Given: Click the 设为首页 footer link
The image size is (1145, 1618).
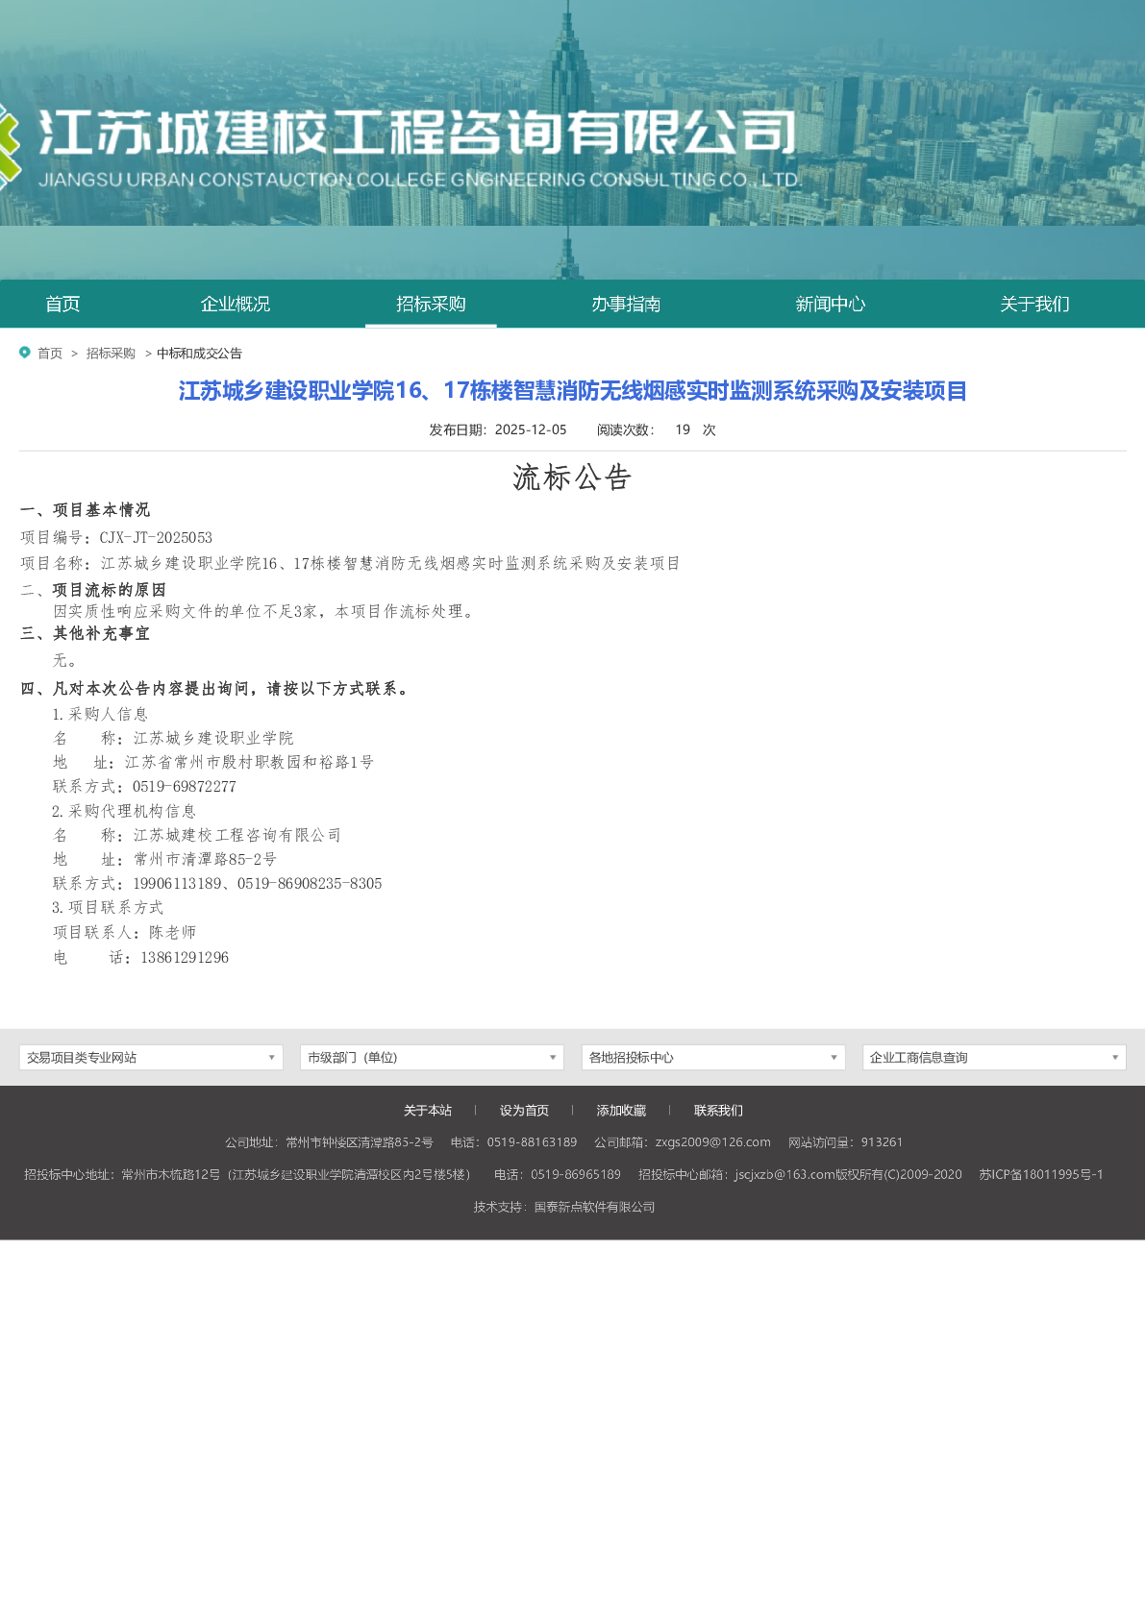Looking at the screenshot, I should (x=524, y=1111).
